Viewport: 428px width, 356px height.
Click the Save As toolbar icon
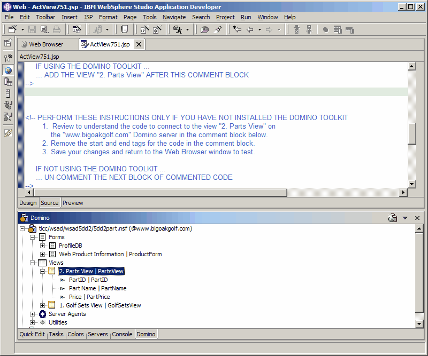44,29
